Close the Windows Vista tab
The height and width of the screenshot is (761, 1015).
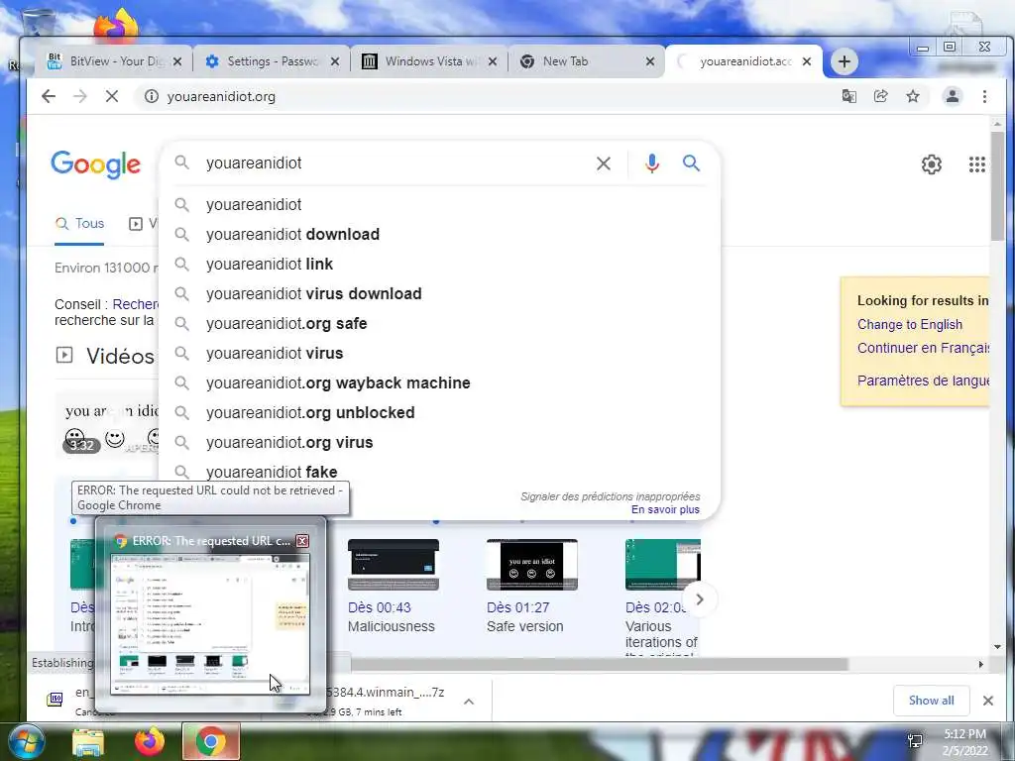coord(493,61)
